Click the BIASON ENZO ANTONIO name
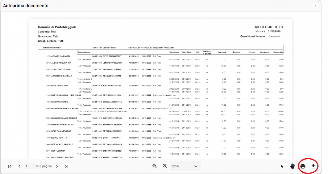 coord(62,158)
